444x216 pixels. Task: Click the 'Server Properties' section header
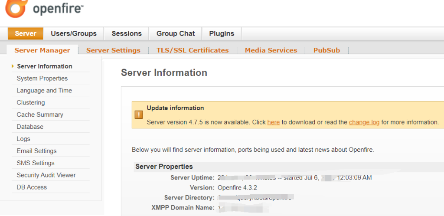click(x=164, y=167)
